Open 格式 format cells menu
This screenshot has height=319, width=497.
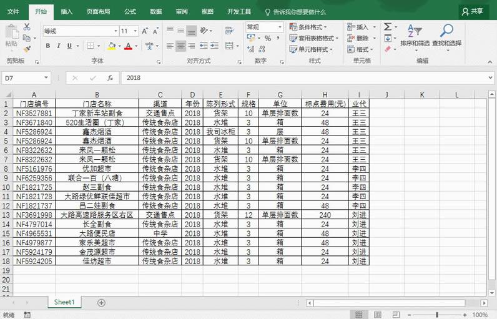360,49
